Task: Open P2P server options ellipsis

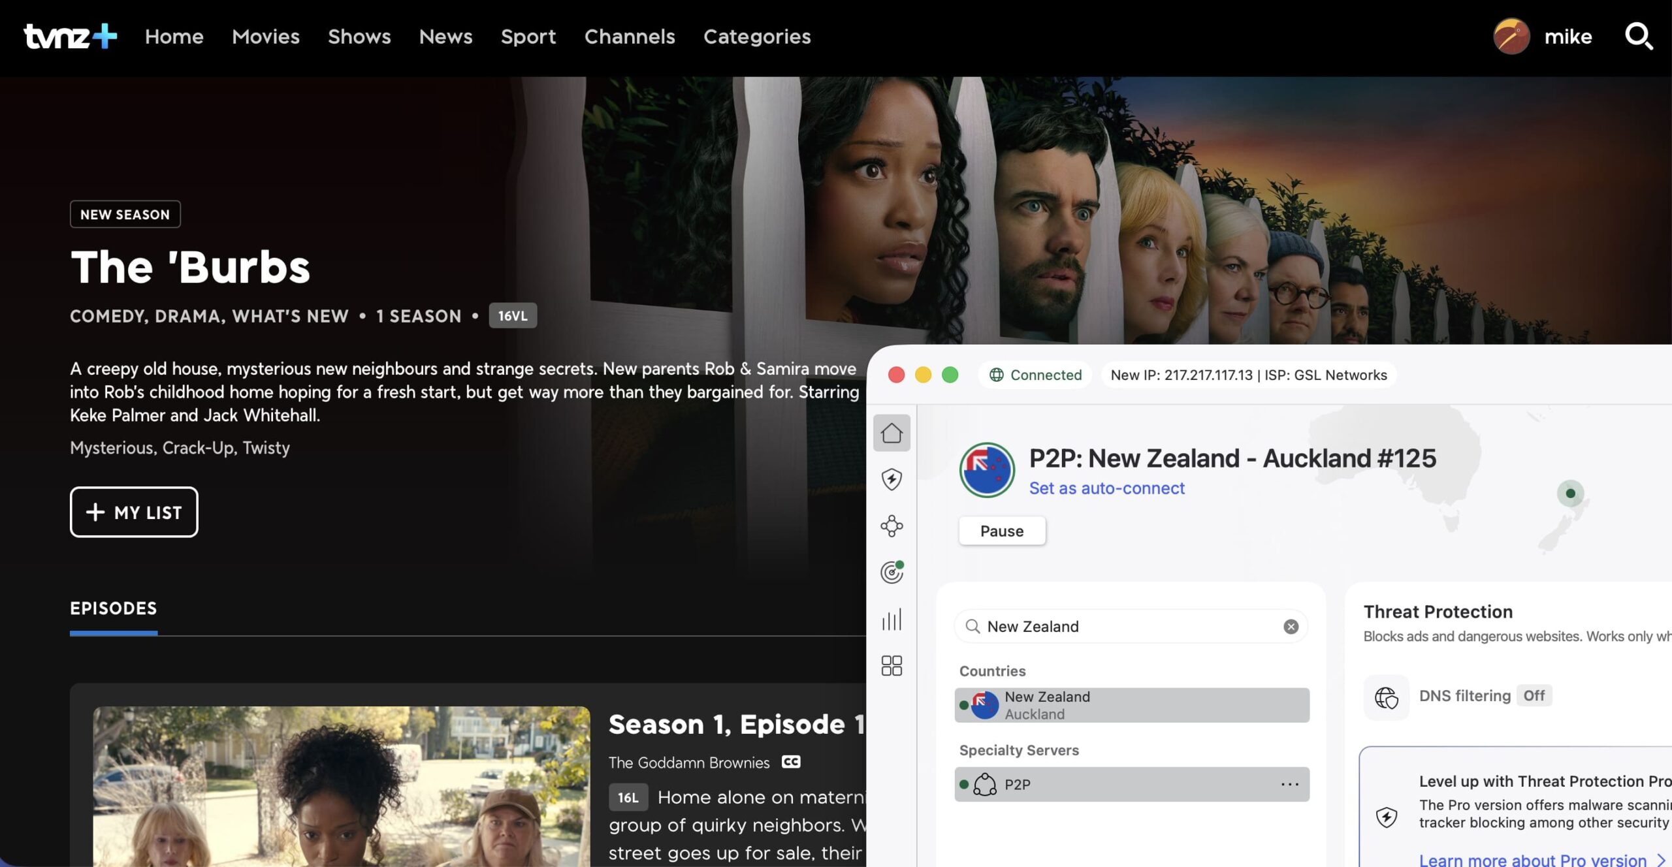Action: (1289, 784)
